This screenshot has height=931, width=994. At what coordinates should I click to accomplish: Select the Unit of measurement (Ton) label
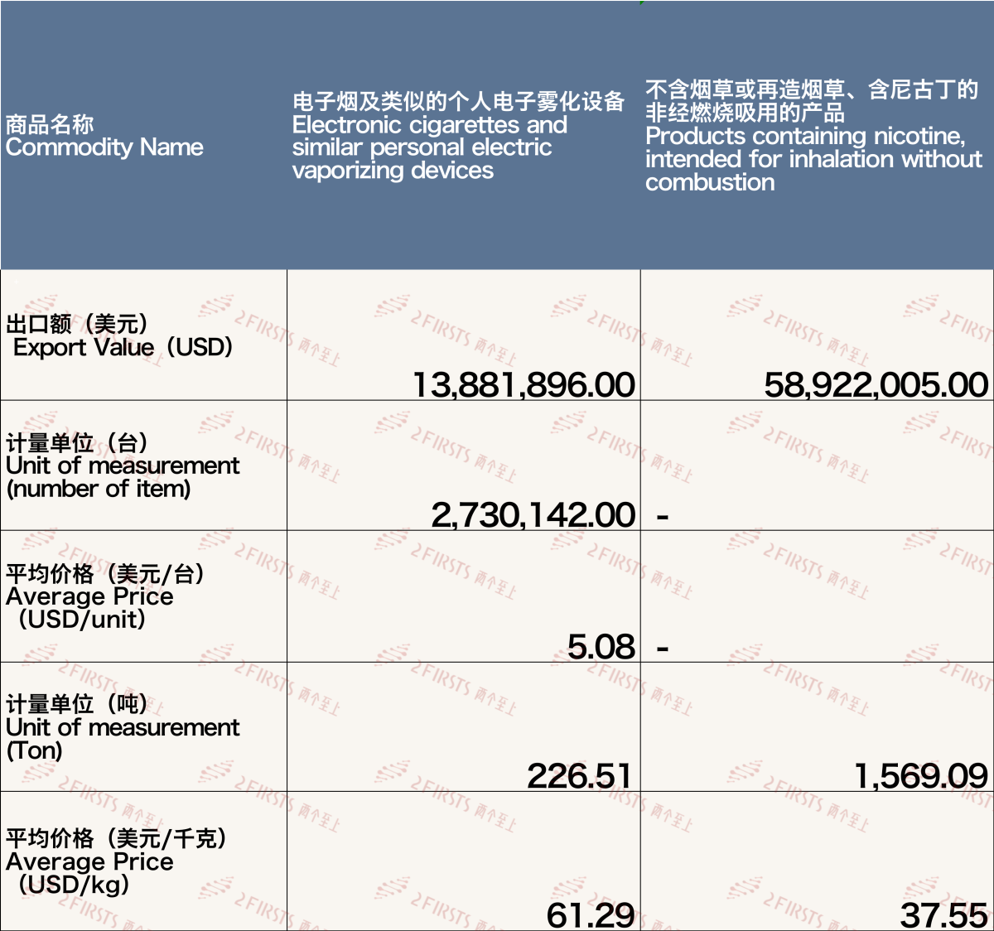point(123,727)
